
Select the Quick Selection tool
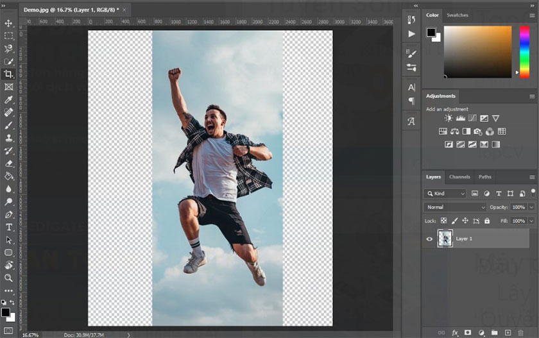click(x=8, y=61)
